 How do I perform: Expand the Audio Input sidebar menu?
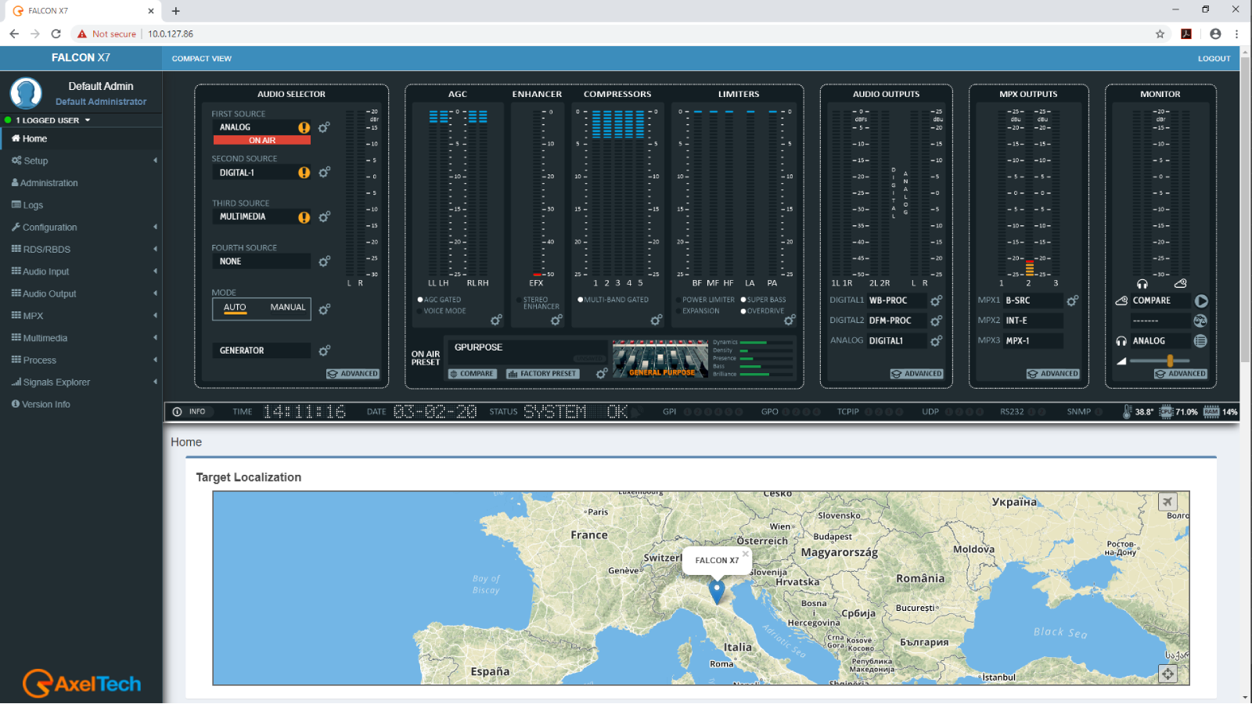pos(81,271)
